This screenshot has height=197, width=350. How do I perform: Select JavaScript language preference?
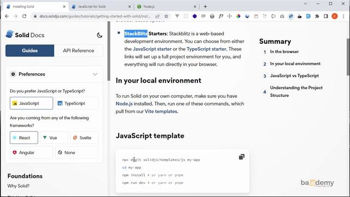(32, 103)
